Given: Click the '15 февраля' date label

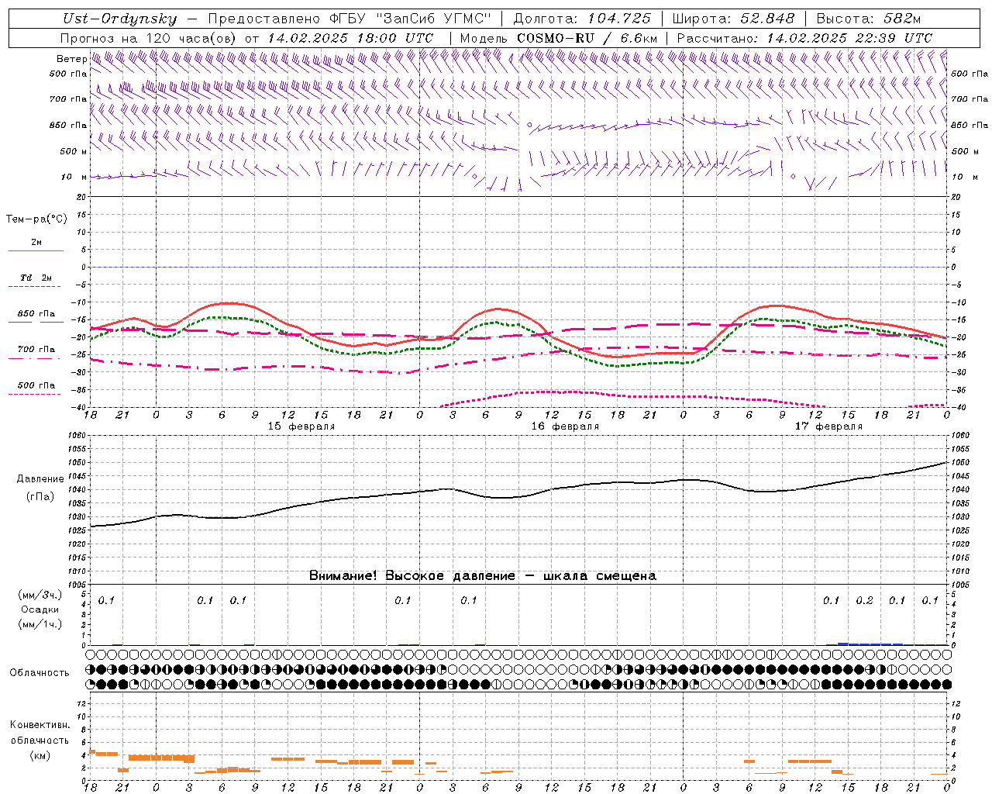Looking at the screenshot, I should (301, 426).
